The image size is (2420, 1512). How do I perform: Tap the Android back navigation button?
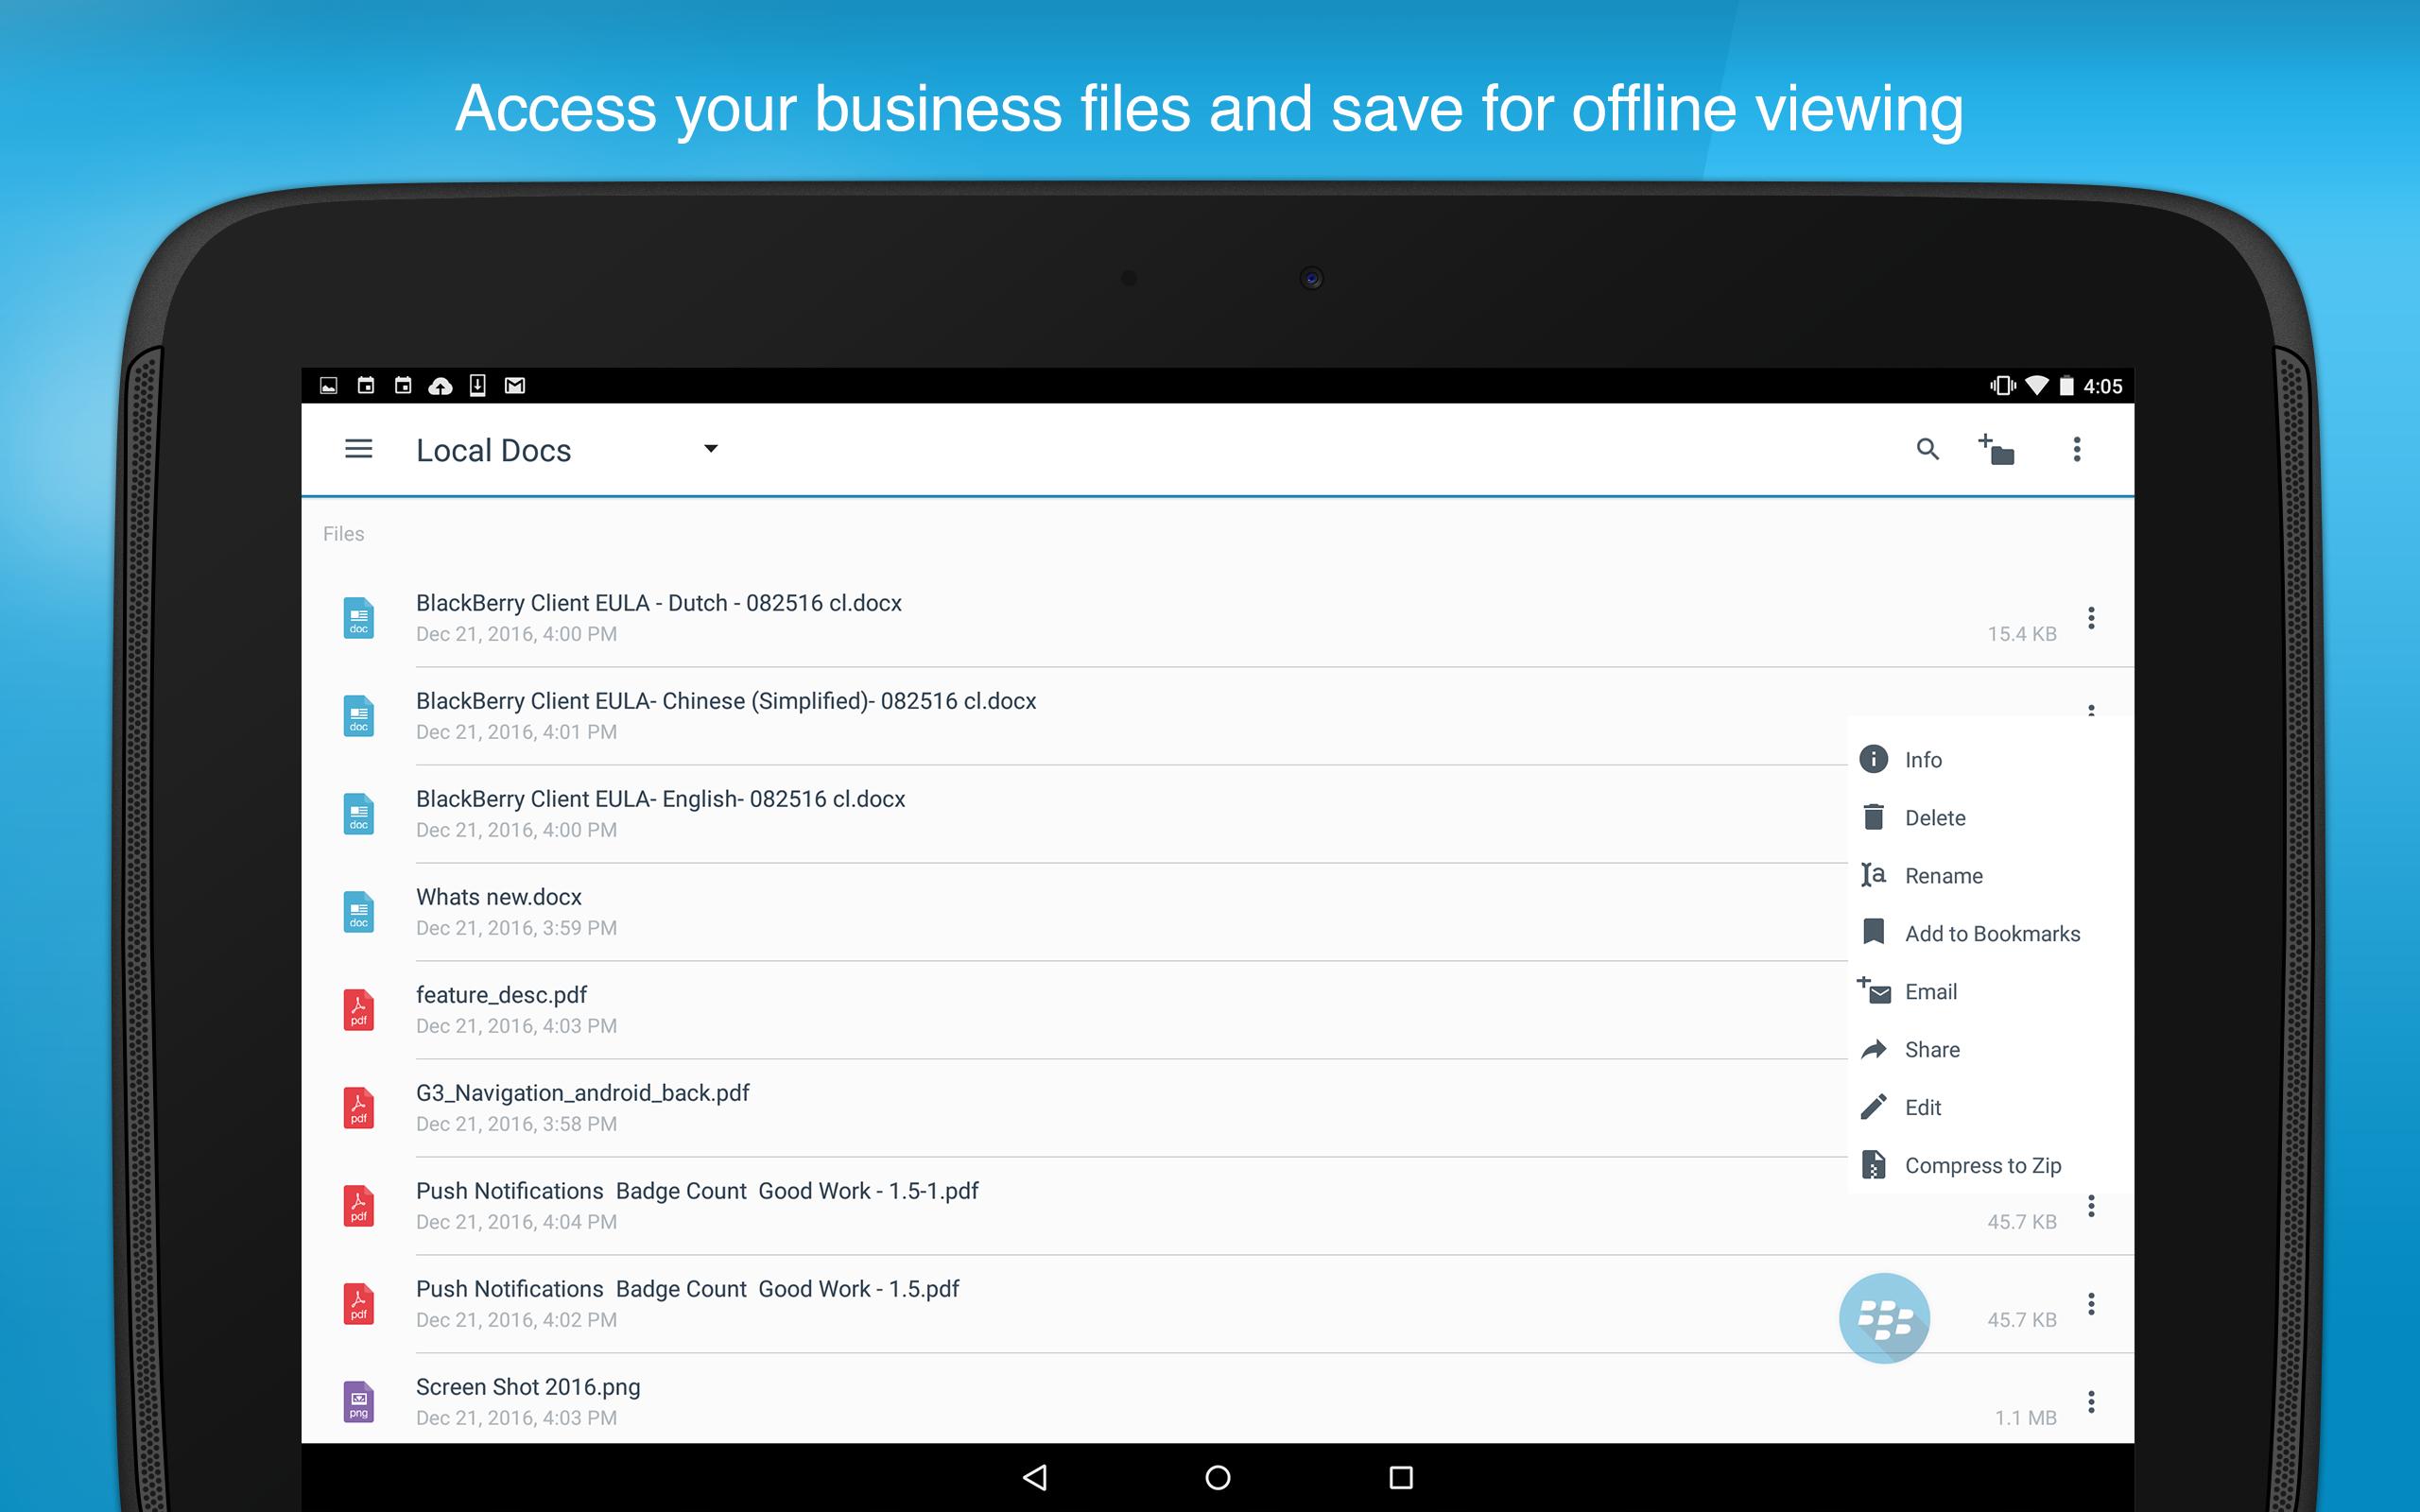tap(1035, 1477)
